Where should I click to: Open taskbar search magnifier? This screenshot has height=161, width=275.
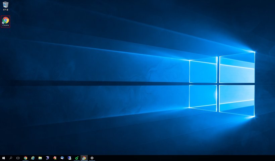11,158
